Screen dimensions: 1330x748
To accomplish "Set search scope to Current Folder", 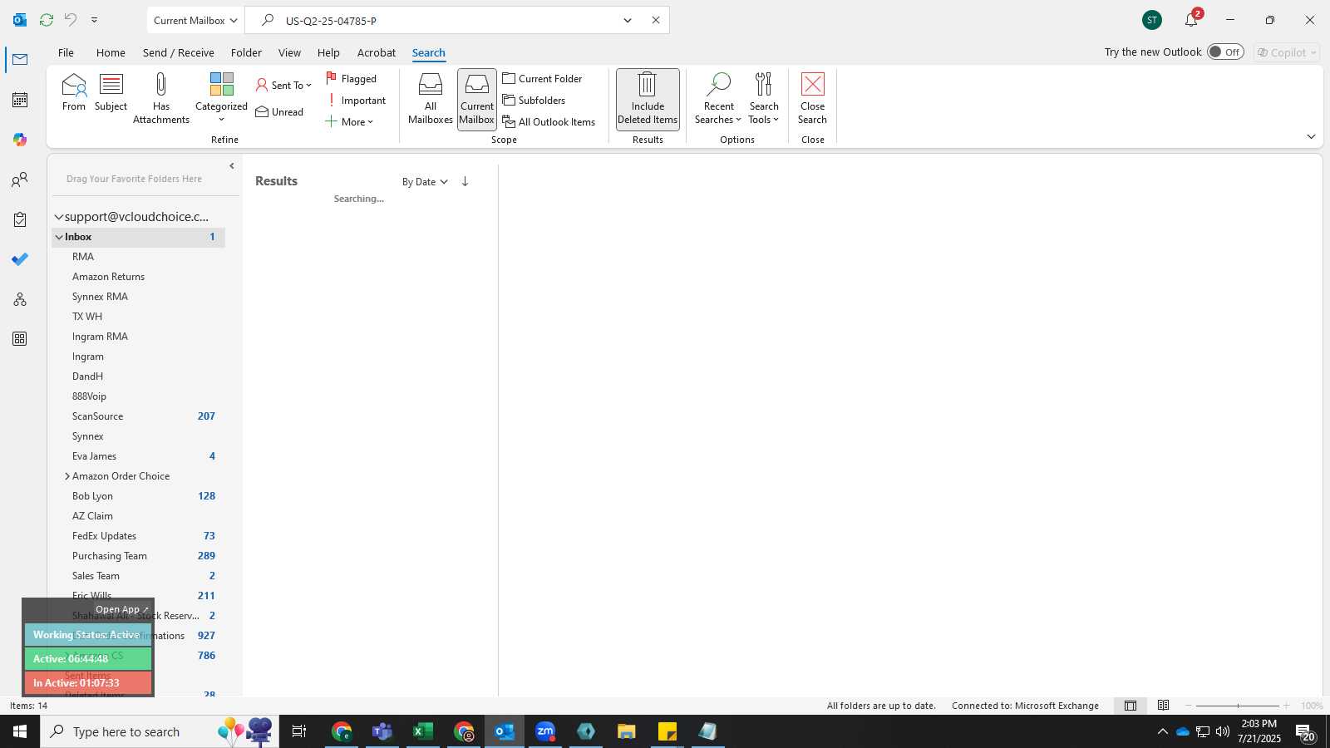I will click(542, 78).
